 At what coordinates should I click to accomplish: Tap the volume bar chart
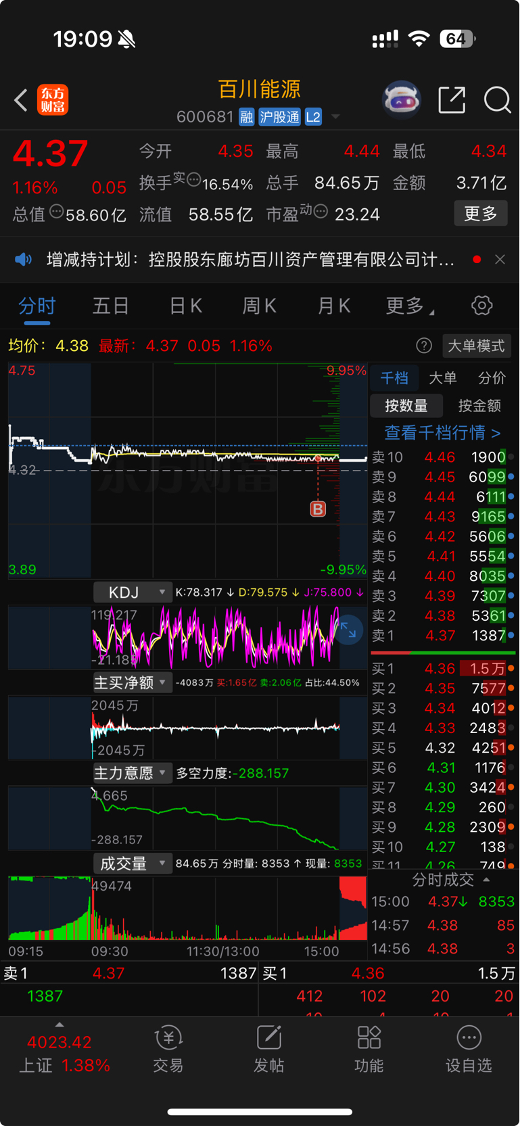click(x=187, y=908)
